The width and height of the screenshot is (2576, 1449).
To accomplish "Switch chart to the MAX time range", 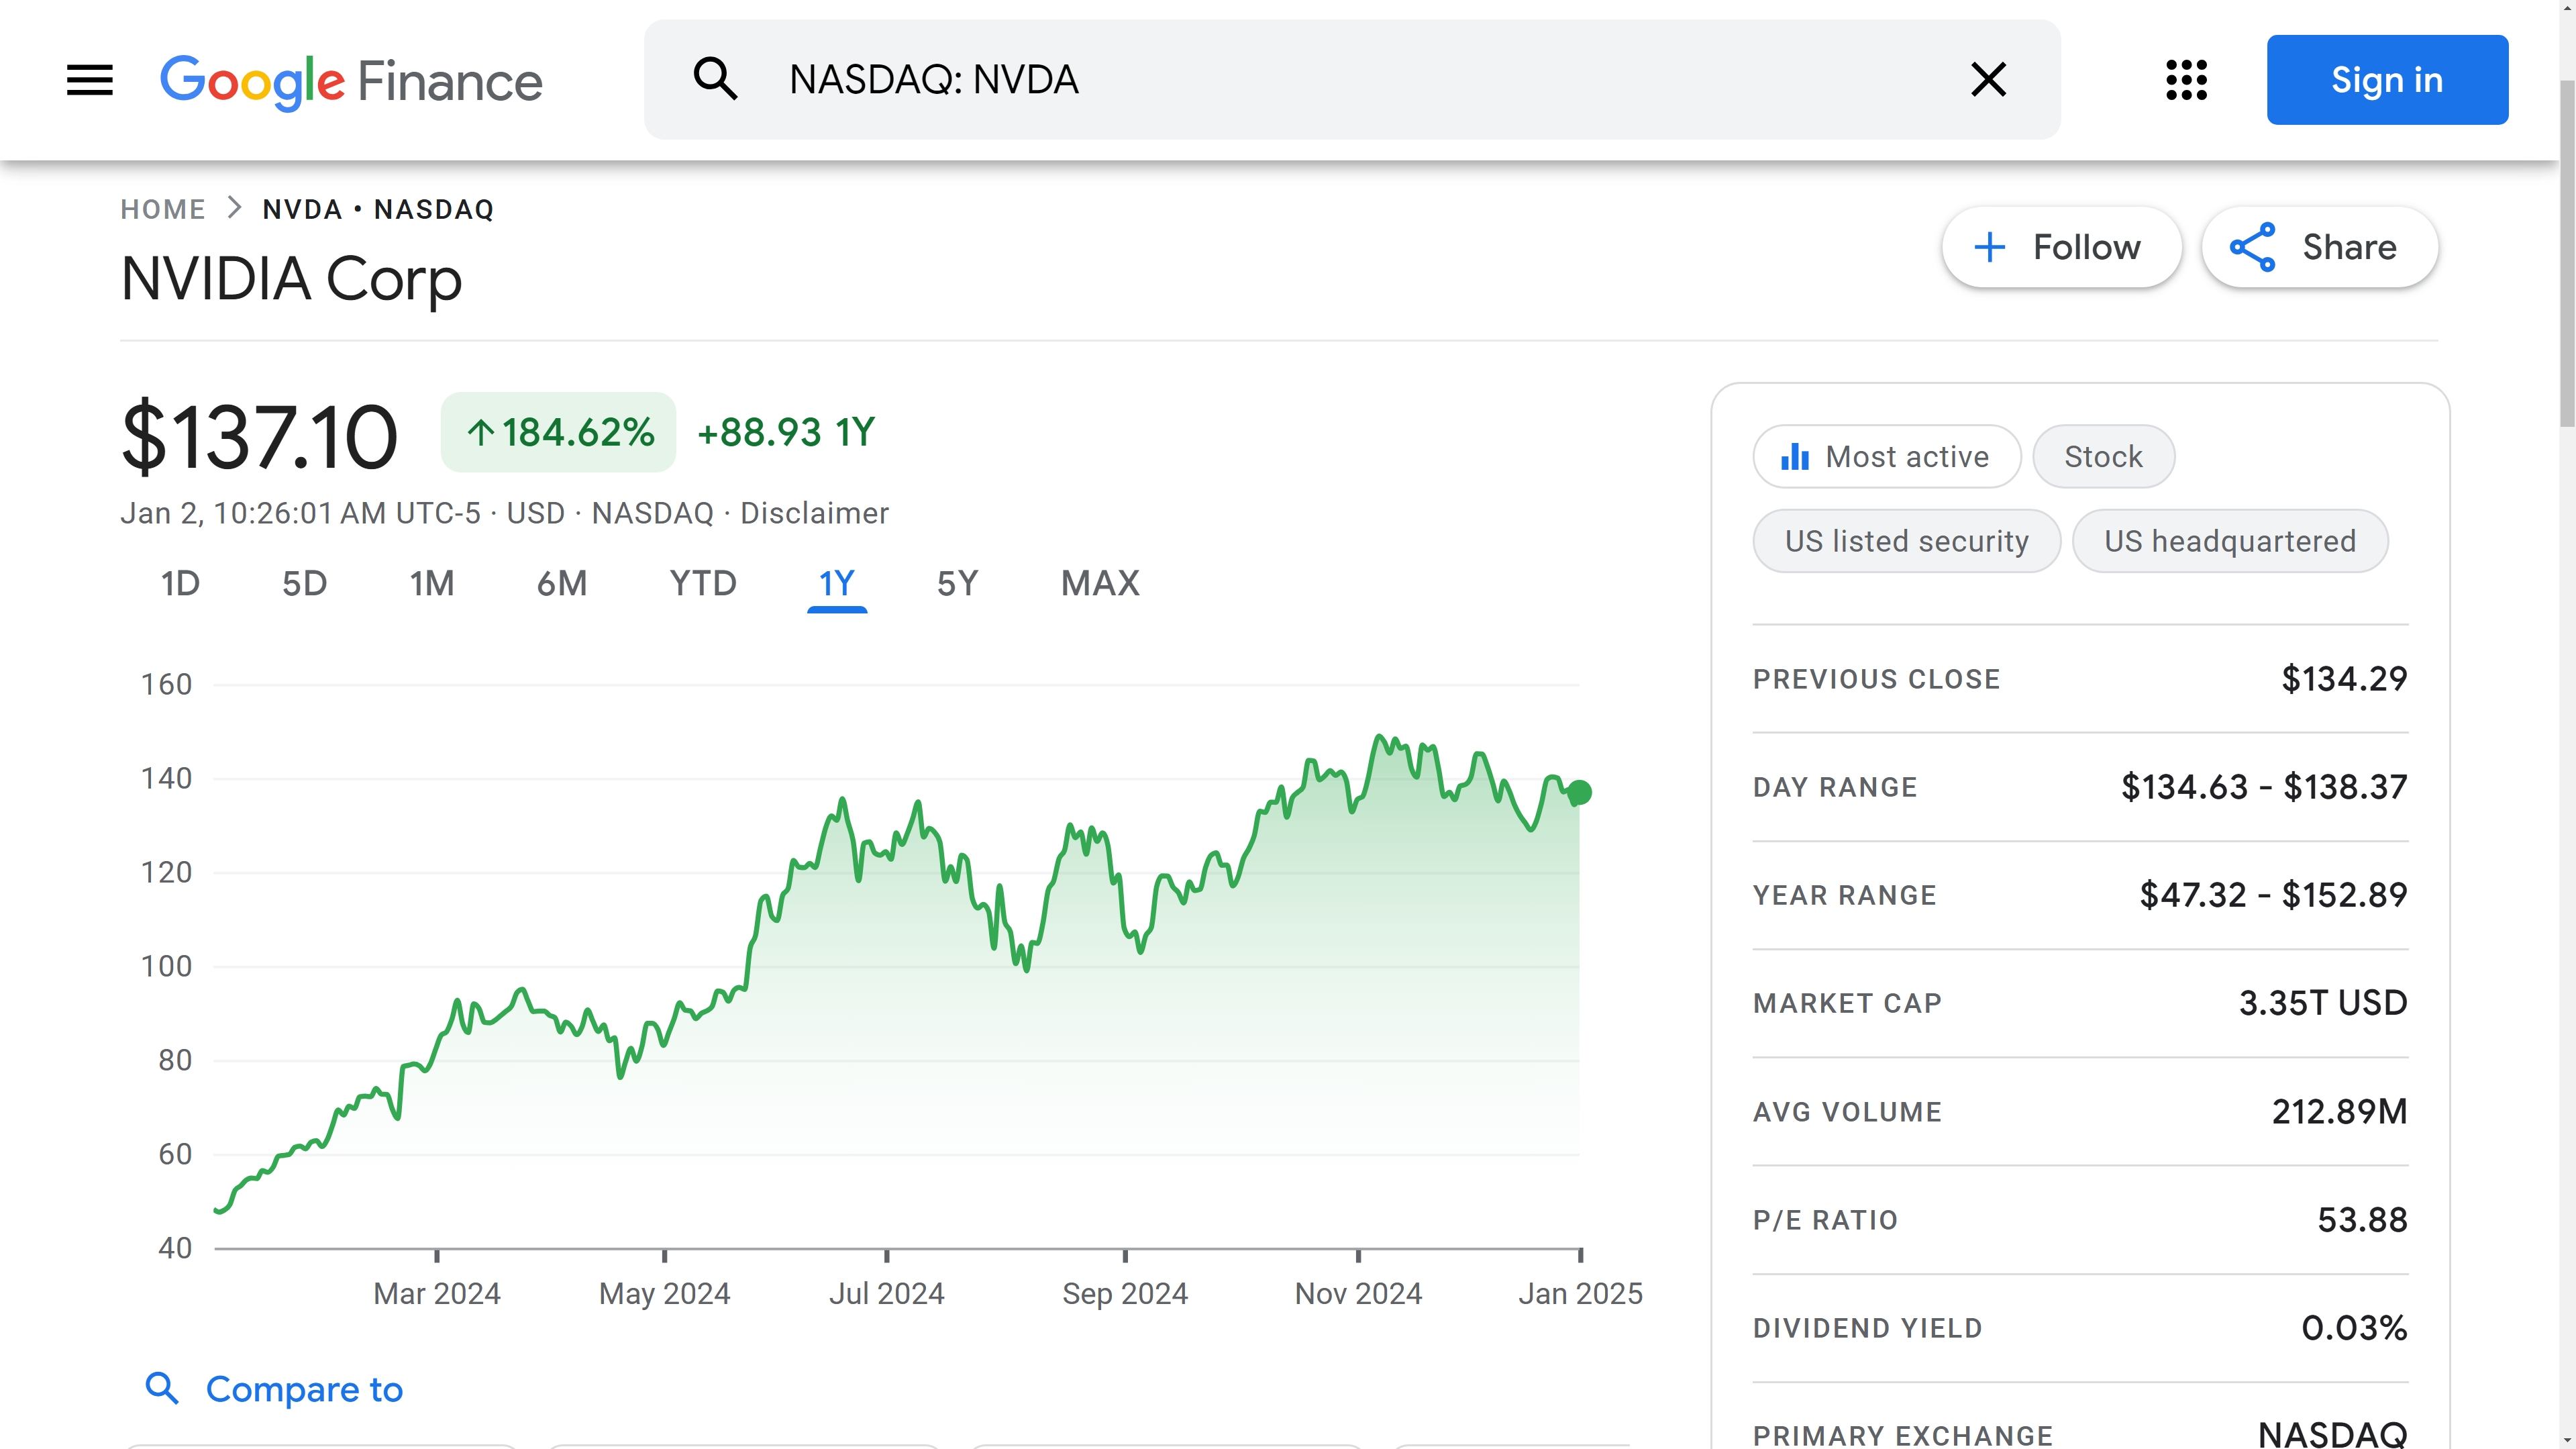I will [x=1100, y=584].
